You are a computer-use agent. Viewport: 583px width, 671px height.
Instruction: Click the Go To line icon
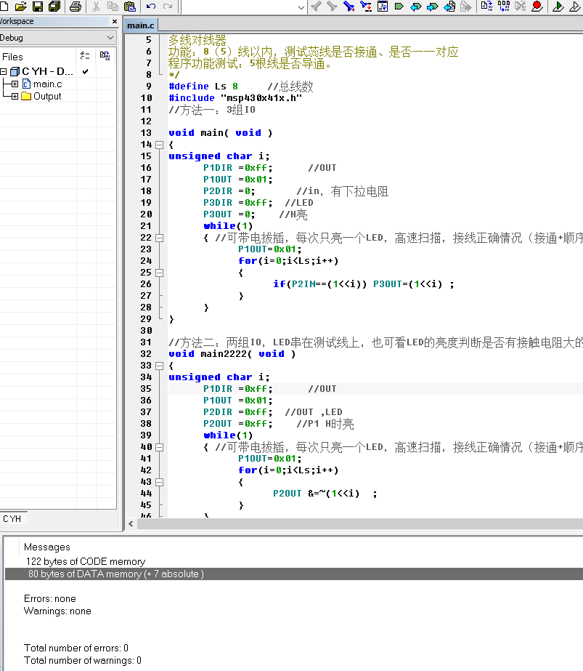point(383,6)
